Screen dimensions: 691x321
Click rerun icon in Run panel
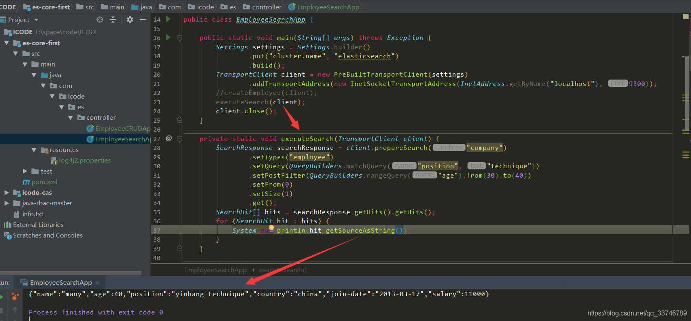pos(1,297)
